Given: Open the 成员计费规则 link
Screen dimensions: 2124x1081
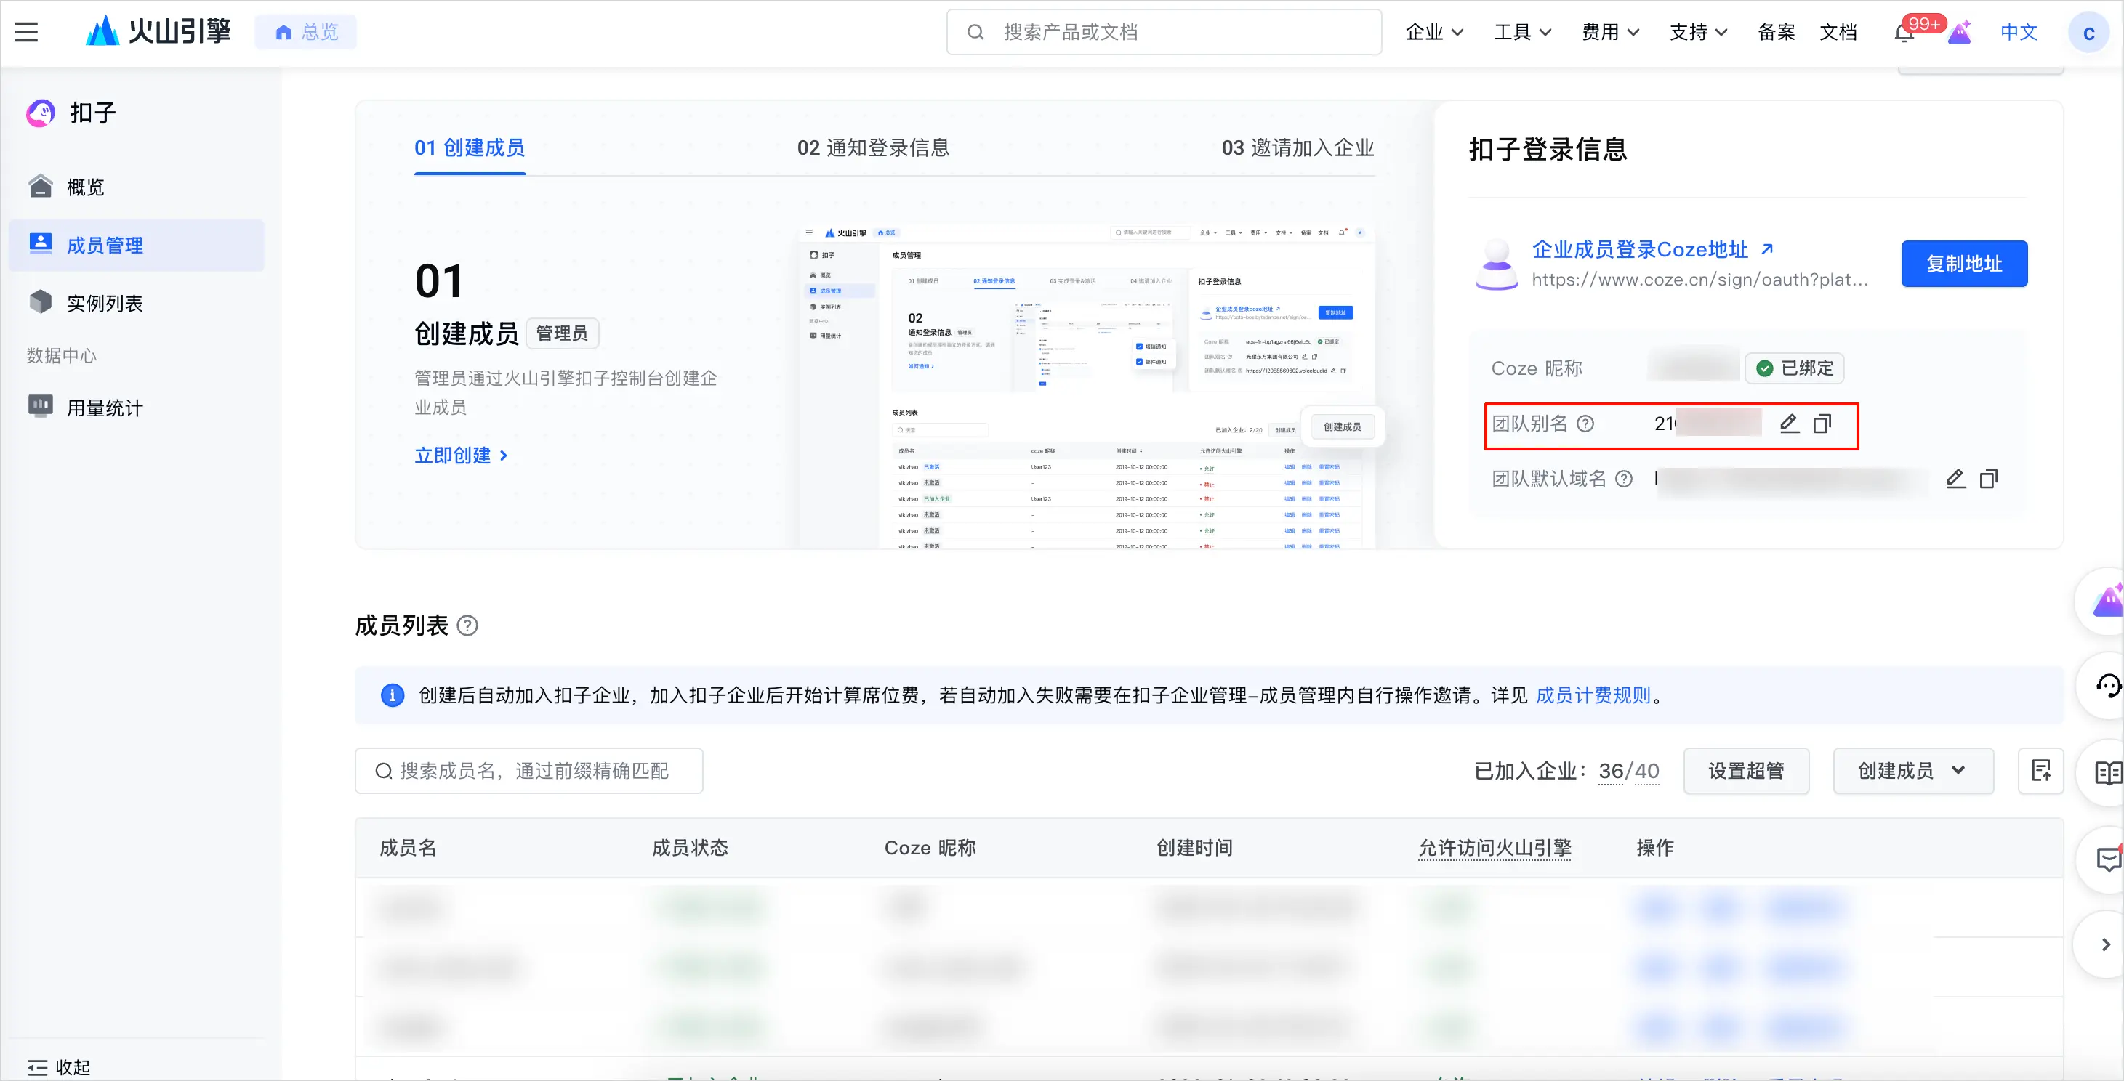Looking at the screenshot, I should (1593, 695).
